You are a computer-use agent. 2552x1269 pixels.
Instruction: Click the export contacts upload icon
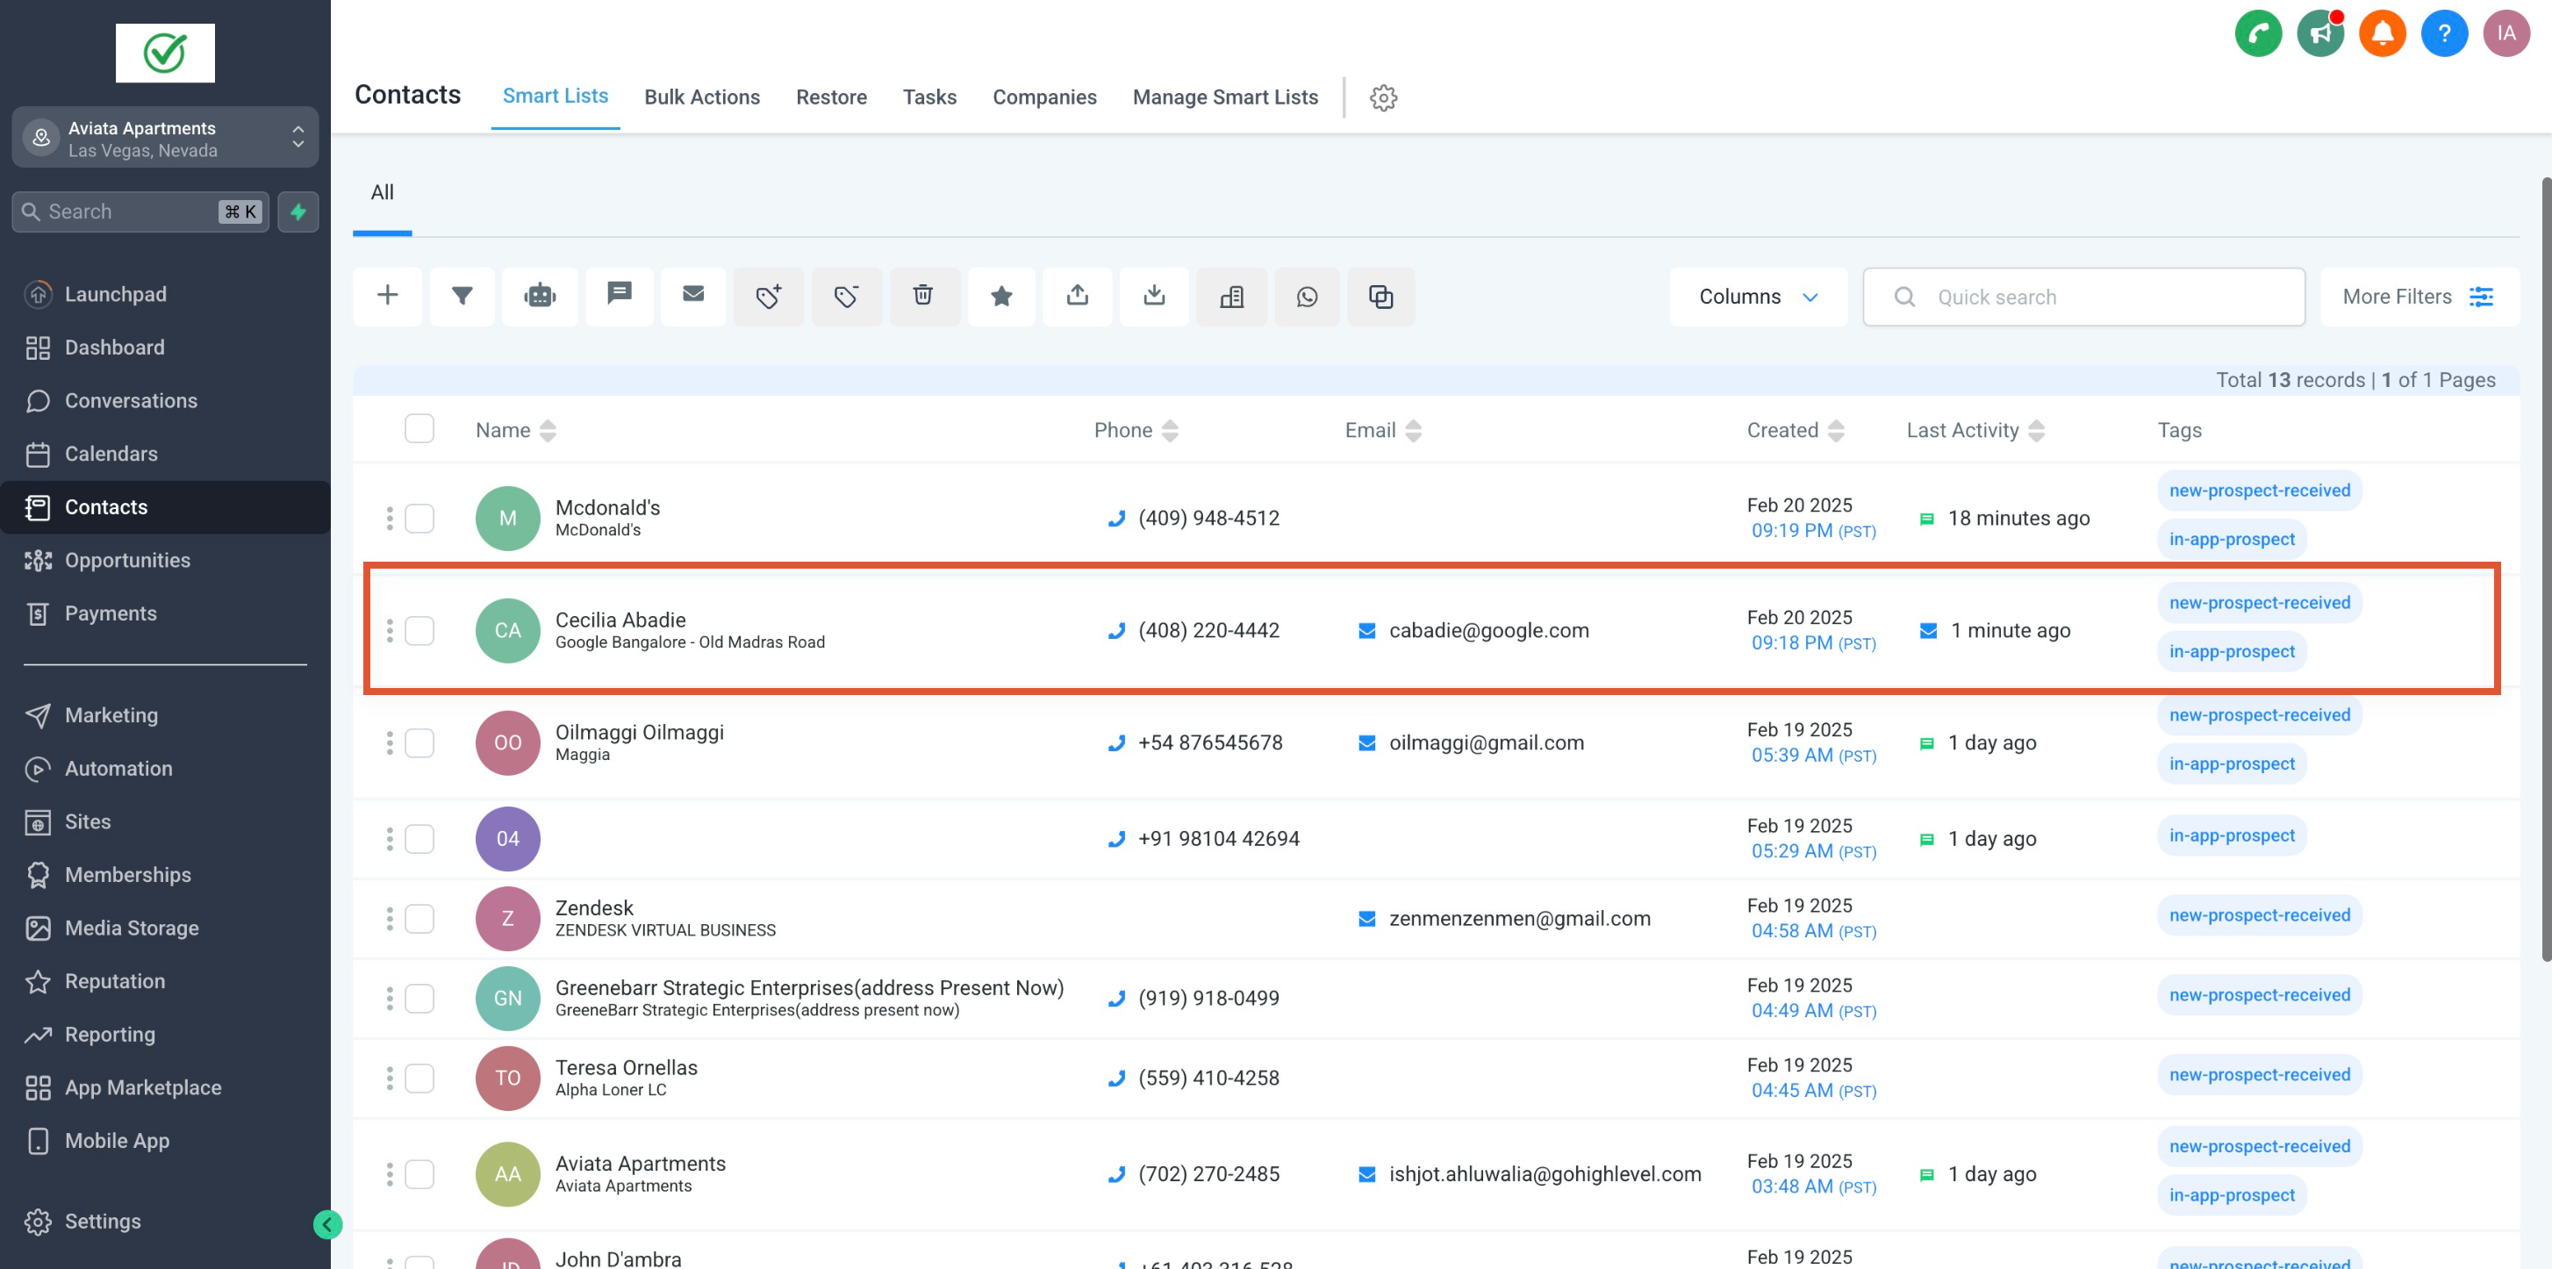[x=1078, y=297]
